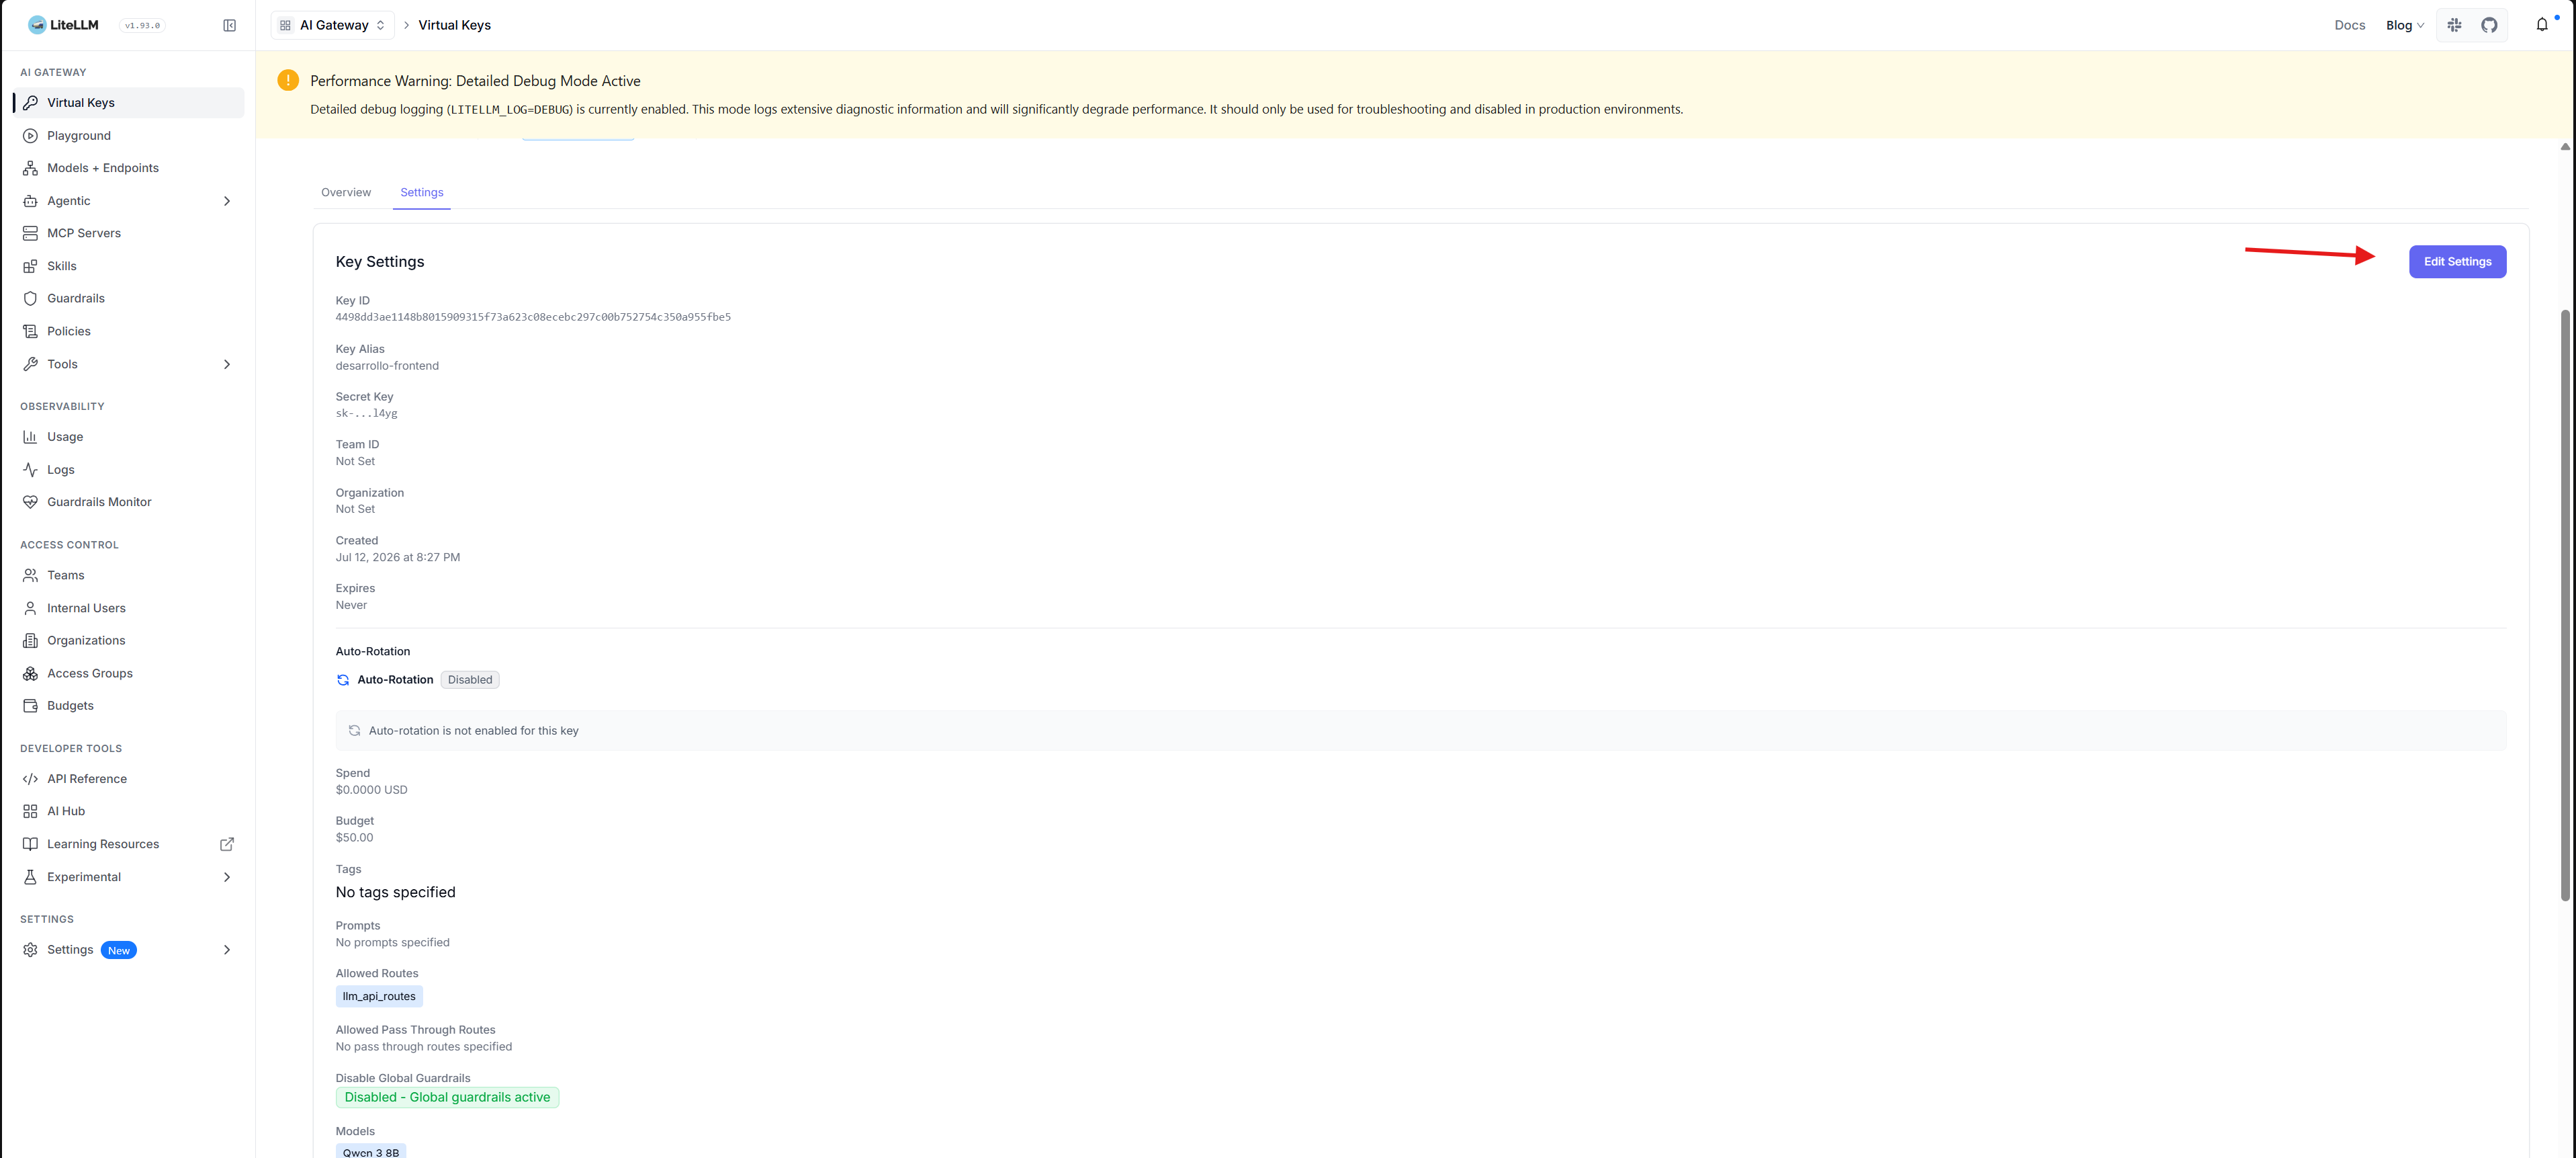This screenshot has height=1158, width=2576.
Task: Open the Blog dropdown menu
Action: coord(2404,25)
